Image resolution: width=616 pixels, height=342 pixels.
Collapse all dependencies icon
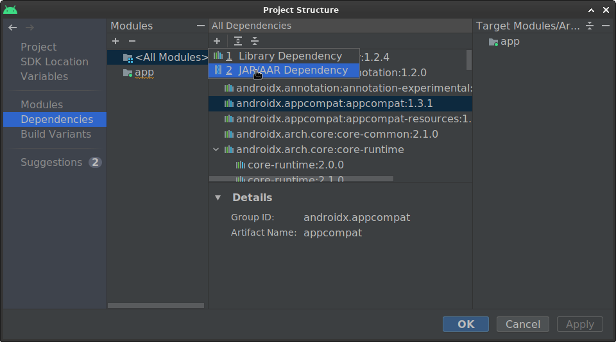click(x=255, y=41)
